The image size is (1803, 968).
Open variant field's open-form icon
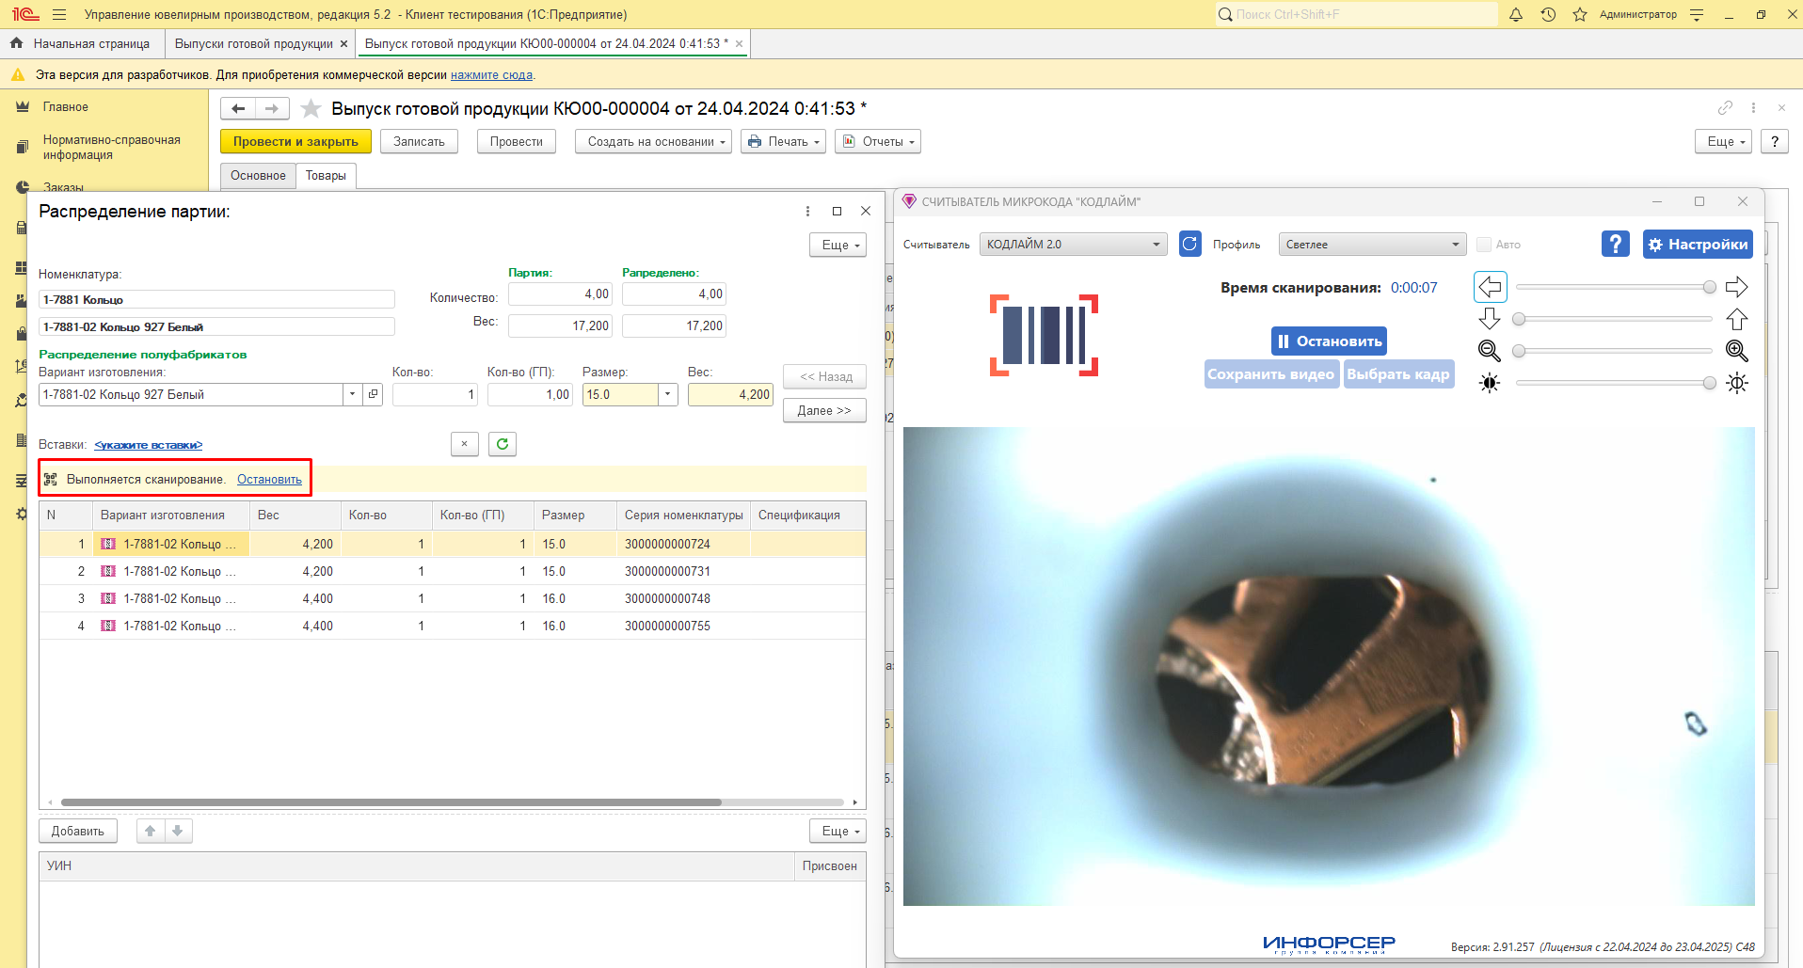click(374, 394)
